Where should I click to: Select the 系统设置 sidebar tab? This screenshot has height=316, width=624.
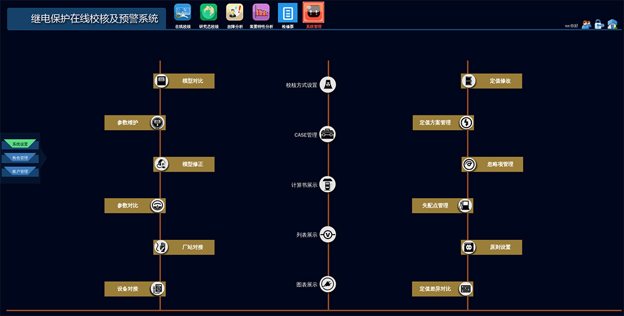pyautogui.click(x=20, y=144)
